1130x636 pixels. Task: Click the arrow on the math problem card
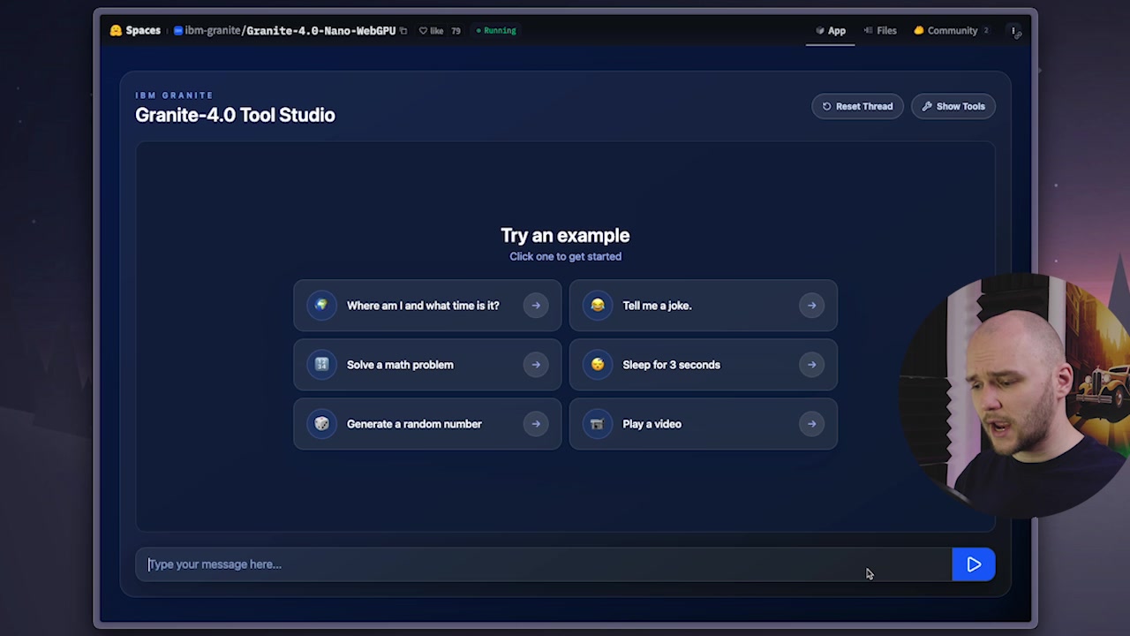(x=536, y=364)
